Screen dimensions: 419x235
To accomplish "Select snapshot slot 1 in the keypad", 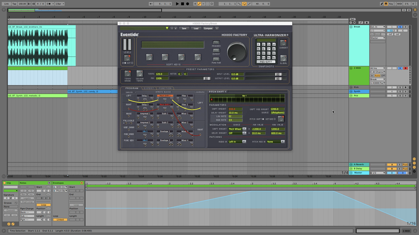I will pyautogui.click(x=258, y=44).
